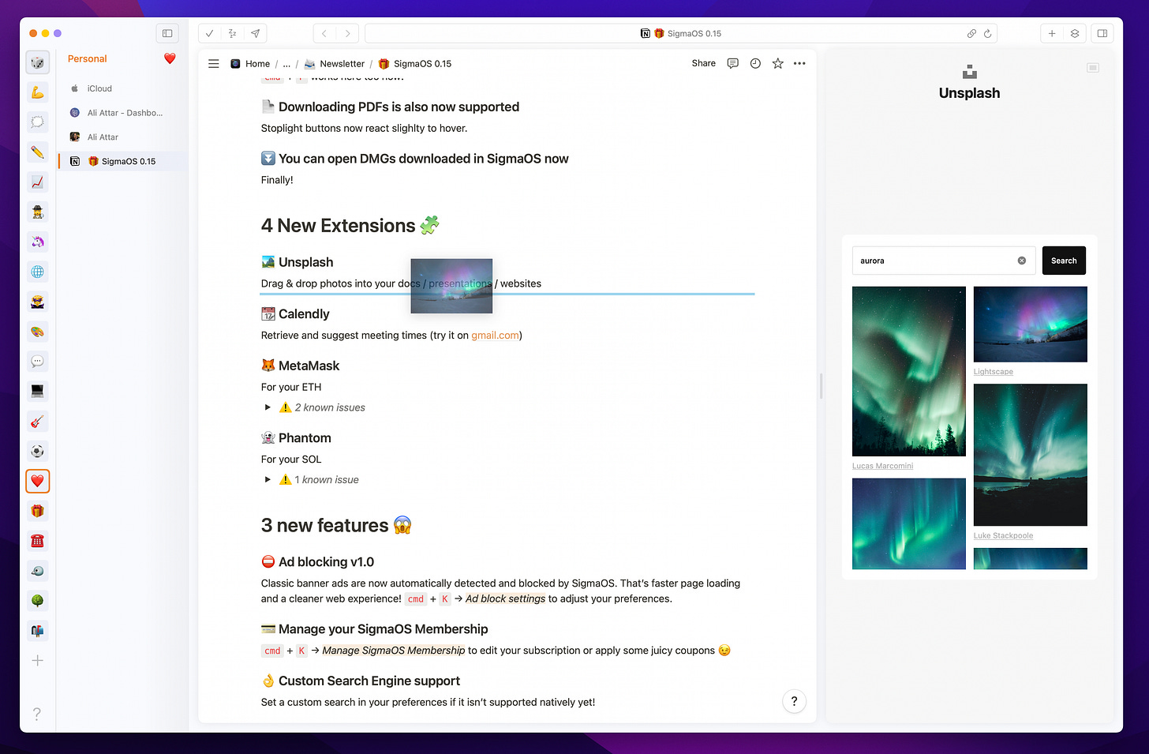Image resolution: width=1149 pixels, height=754 pixels.
Task: Click the address bar showing SigmaOS 0.15
Action: (x=681, y=33)
